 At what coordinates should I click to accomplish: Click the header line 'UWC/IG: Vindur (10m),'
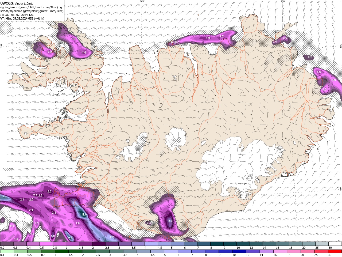17,3
